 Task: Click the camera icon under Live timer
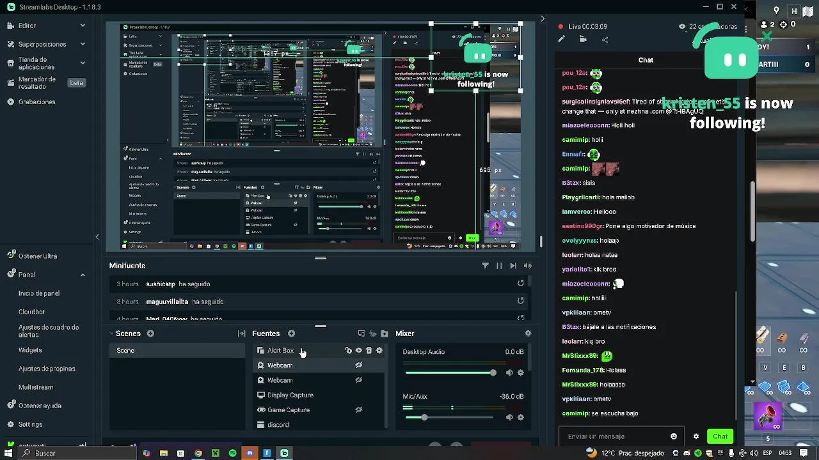point(583,39)
